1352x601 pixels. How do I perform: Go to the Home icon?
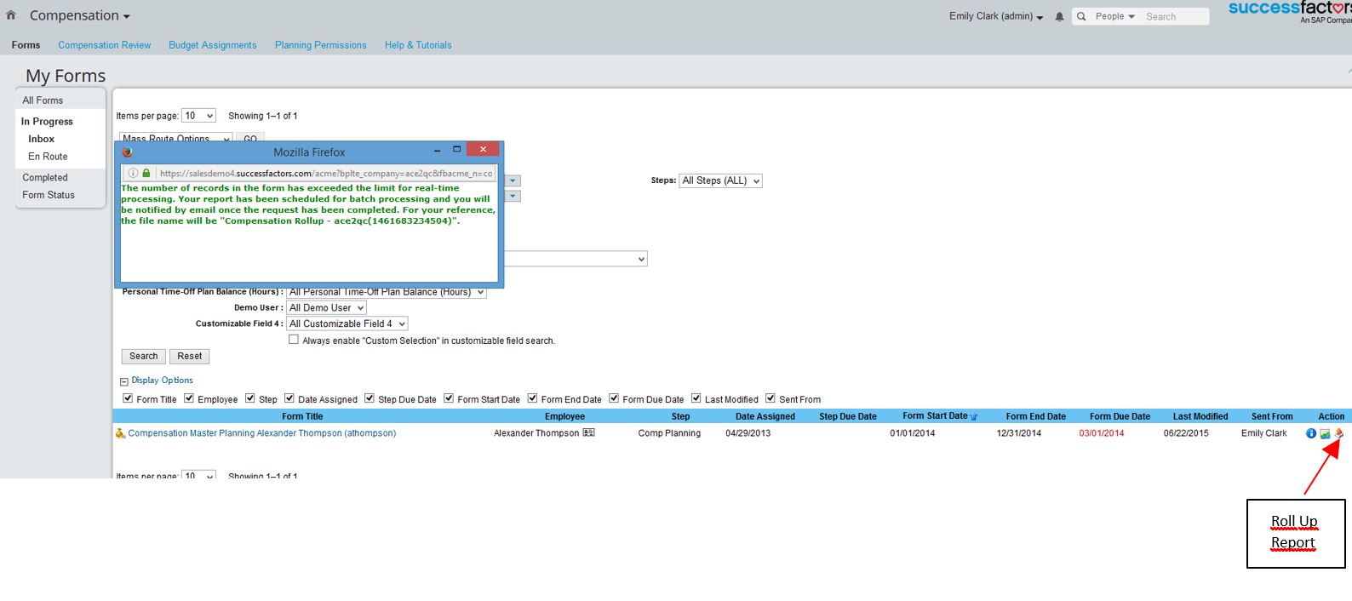(x=11, y=15)
